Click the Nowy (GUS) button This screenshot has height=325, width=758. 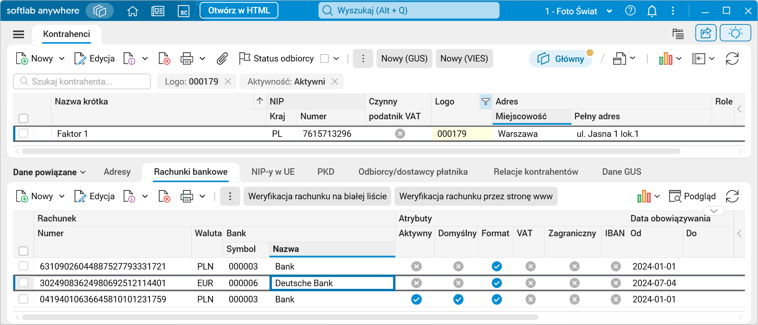point(404,59)
